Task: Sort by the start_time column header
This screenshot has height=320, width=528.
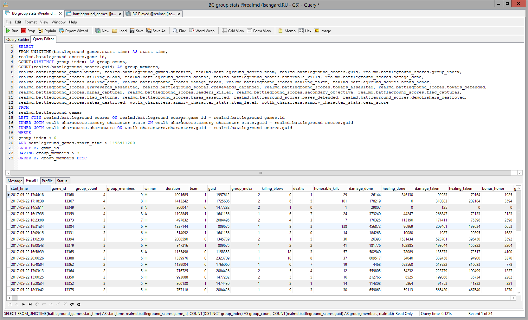Action: tap(30, 189)
